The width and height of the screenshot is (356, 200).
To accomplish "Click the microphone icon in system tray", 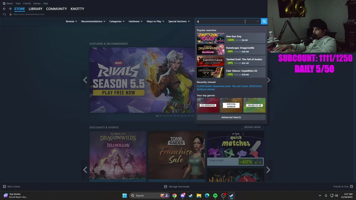I will point(326,196).
